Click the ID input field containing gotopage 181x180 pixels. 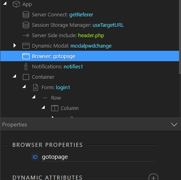tap(98, 157)
